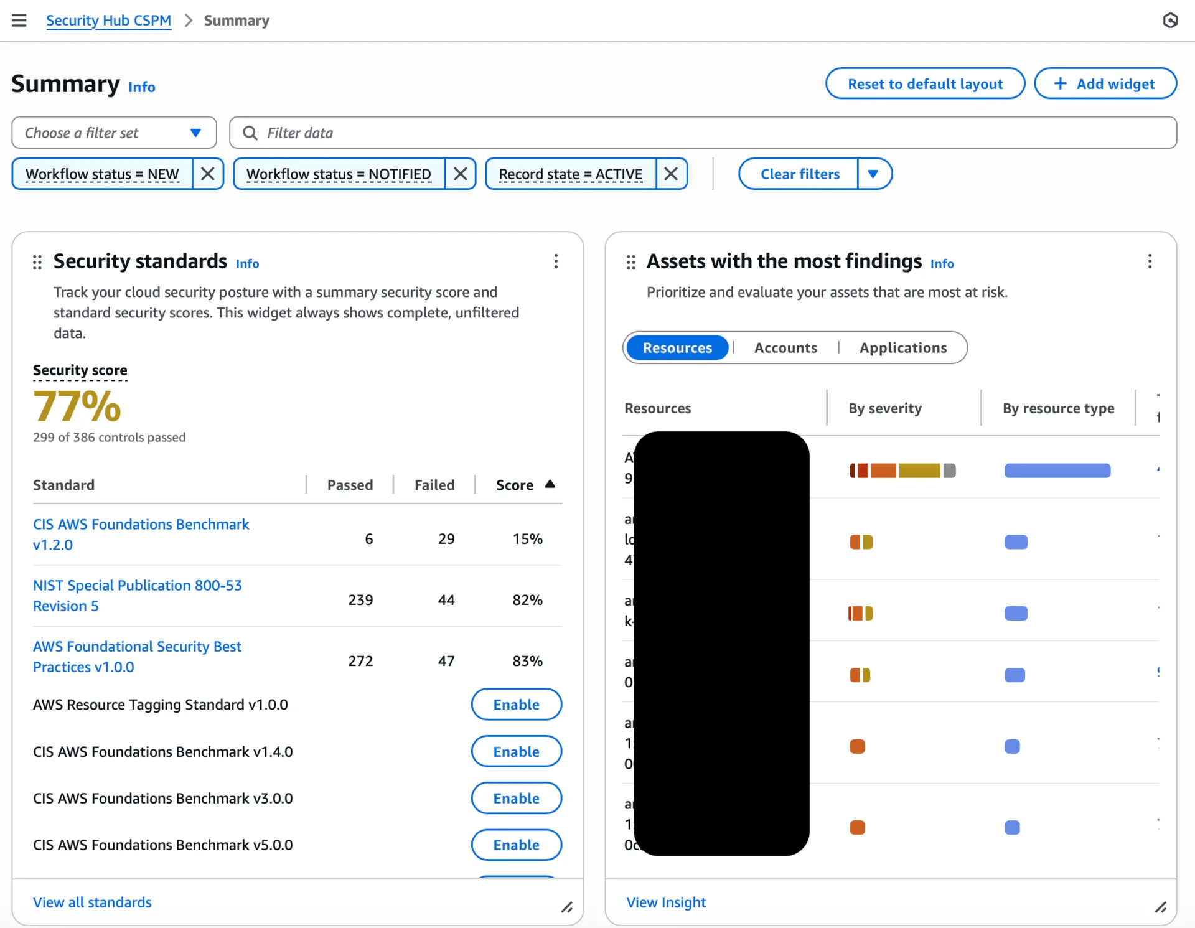
Task: Click the Add widget button
Action: point(1105,84)
